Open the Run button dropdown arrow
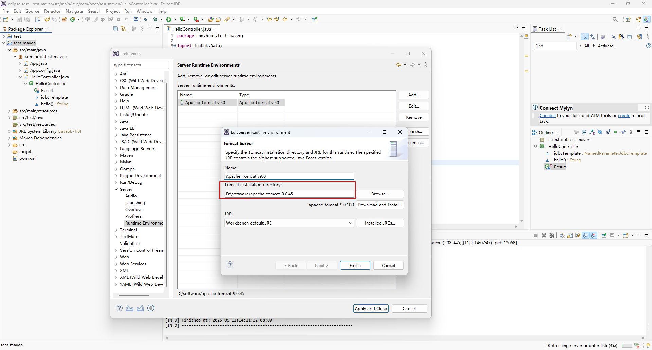The height and width of the screenshot is (350, 652). click(175, 19)
